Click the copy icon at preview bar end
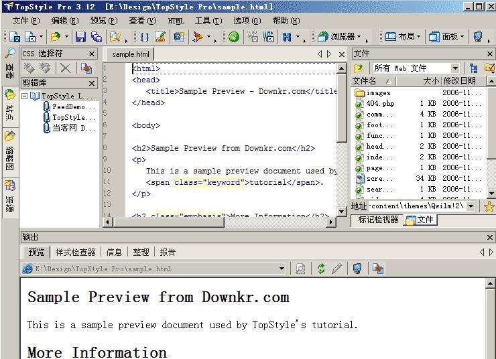This screenshot has width=496, height=359. pos(377,269)
